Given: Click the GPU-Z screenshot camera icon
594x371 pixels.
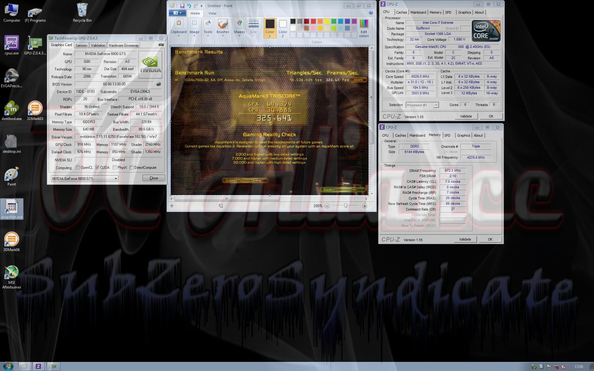Looking at the screenshot, I should [161, 45].
